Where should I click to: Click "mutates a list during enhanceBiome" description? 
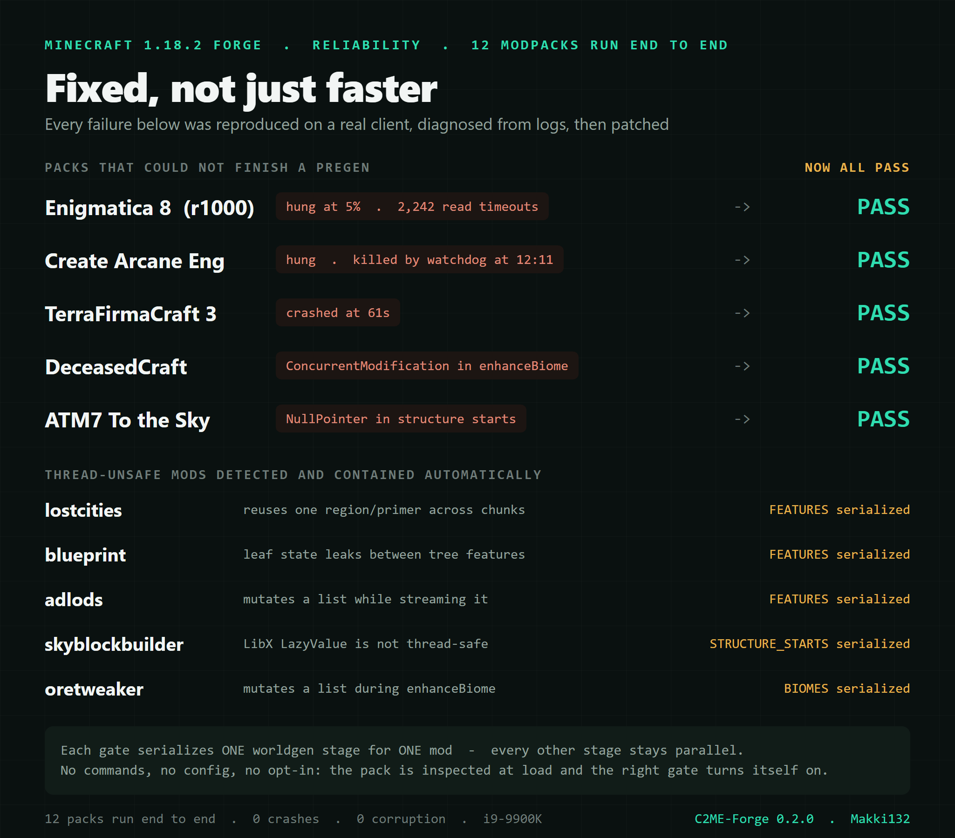click(x=368, y=689)
